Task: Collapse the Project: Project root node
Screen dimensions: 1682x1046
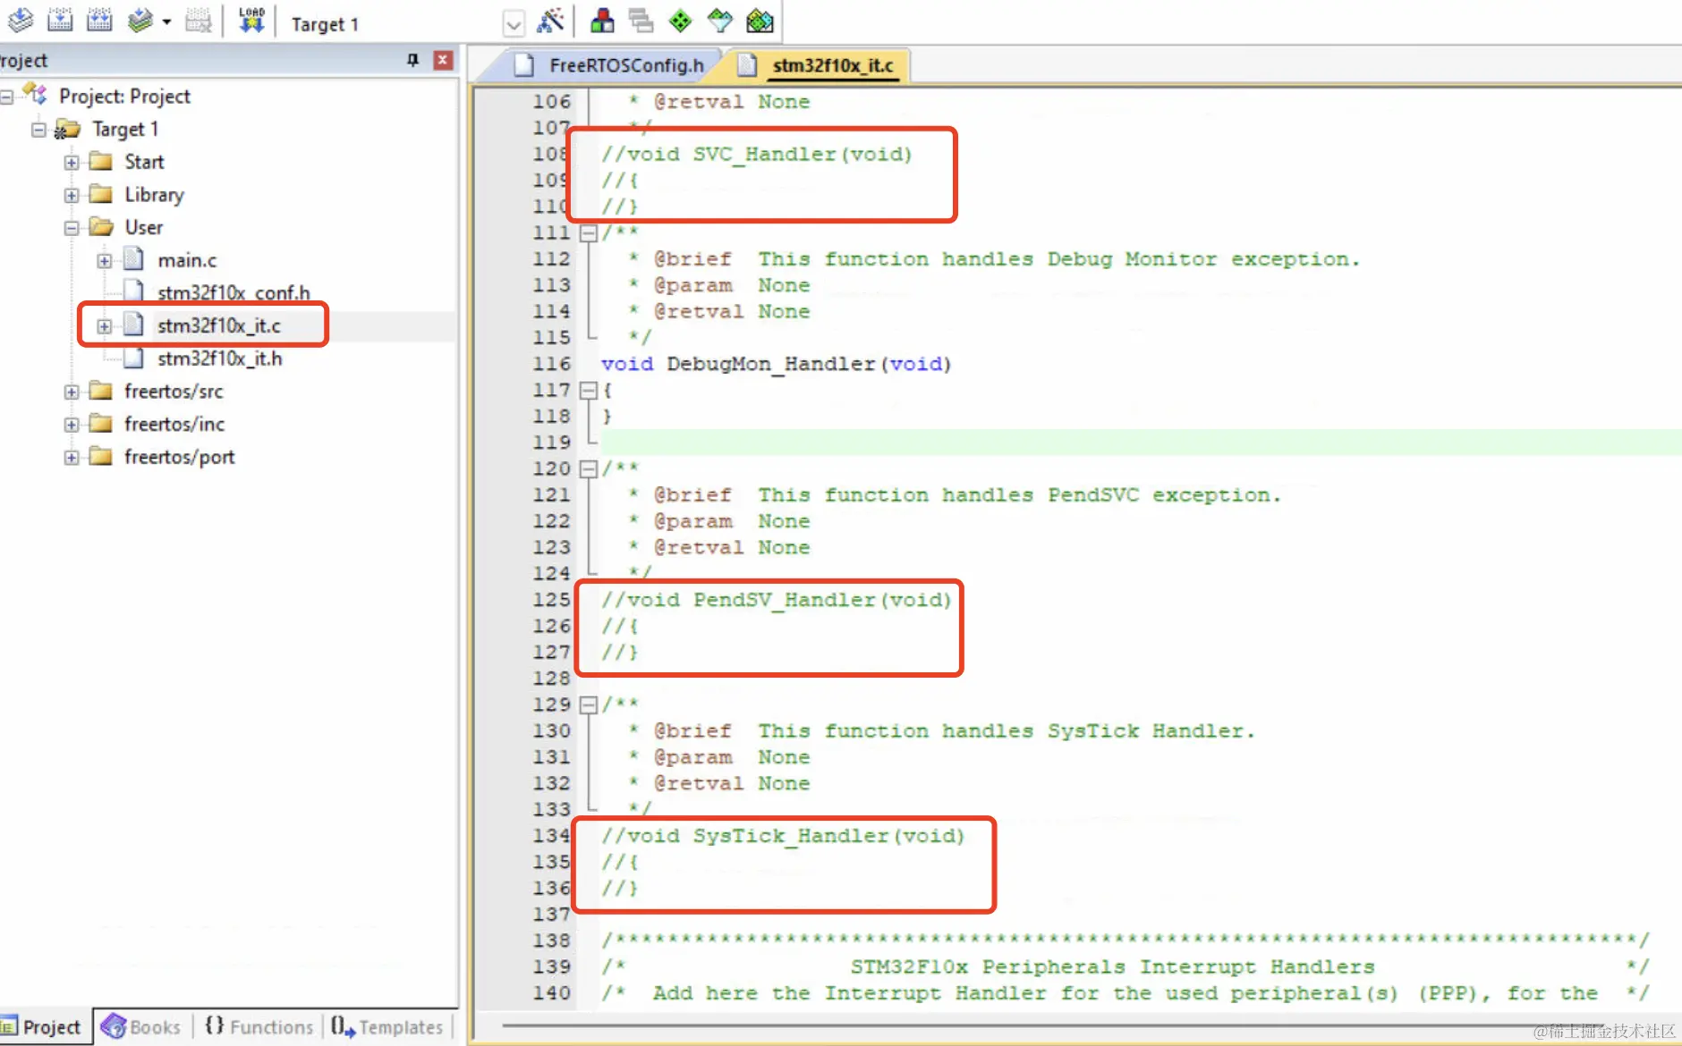Action: click(7, 96)
